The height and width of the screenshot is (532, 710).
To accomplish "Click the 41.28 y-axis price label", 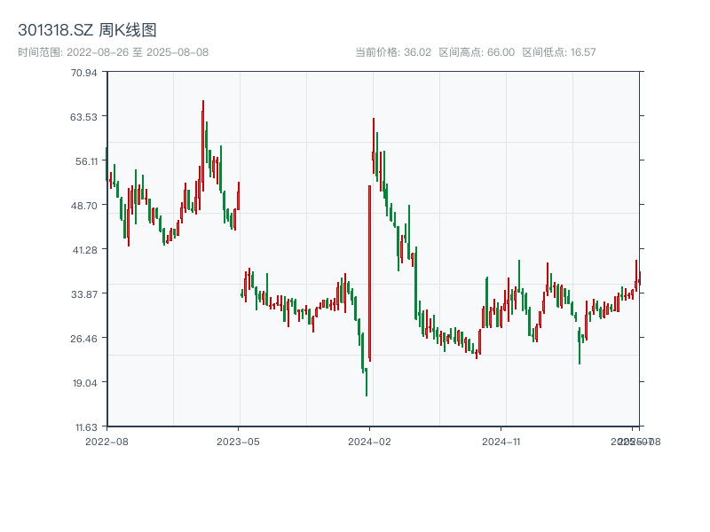I will click(x=84, y=249).
